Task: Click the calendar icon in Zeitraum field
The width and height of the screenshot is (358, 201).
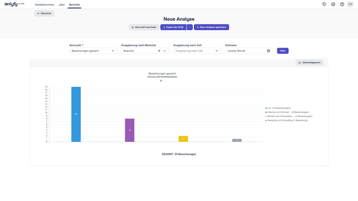Action: 268,51
